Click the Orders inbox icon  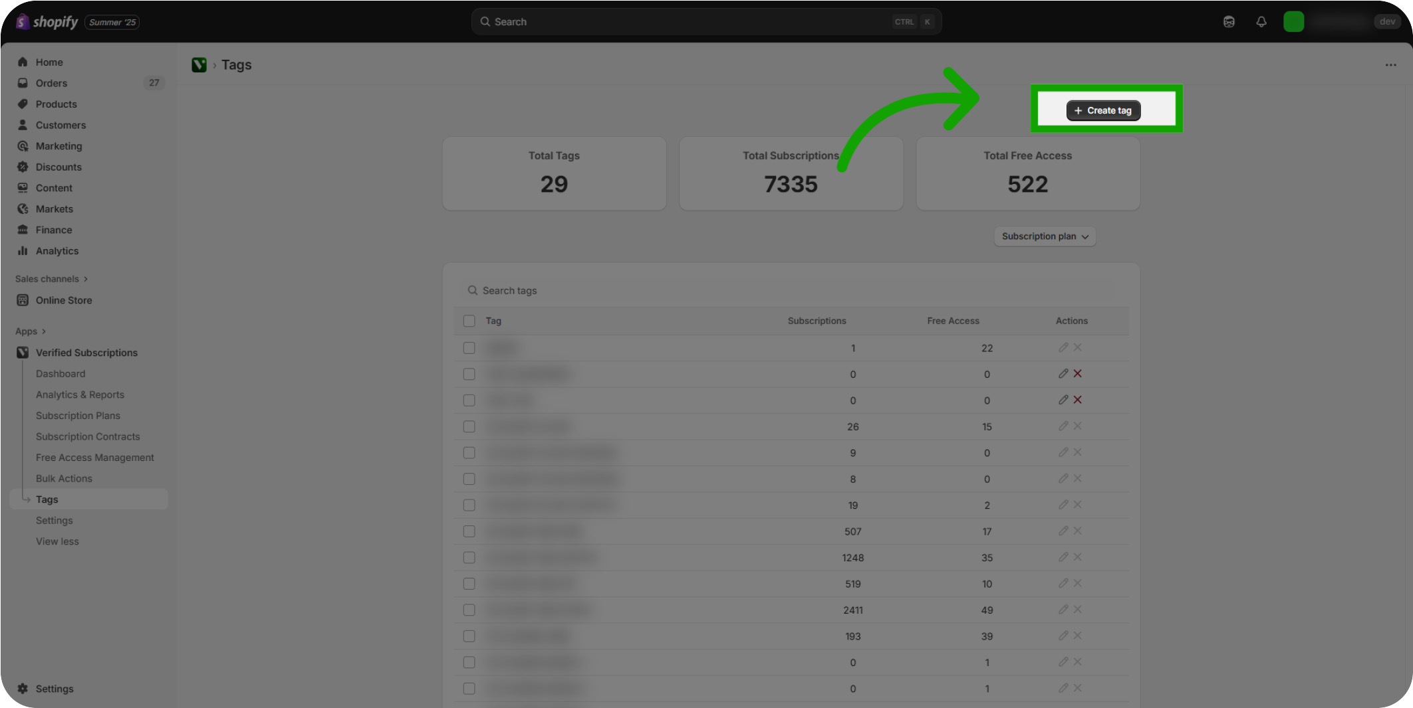coord(23,83)
